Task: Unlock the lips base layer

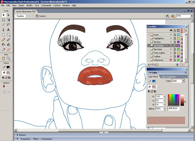Action: tap(175, 49)
